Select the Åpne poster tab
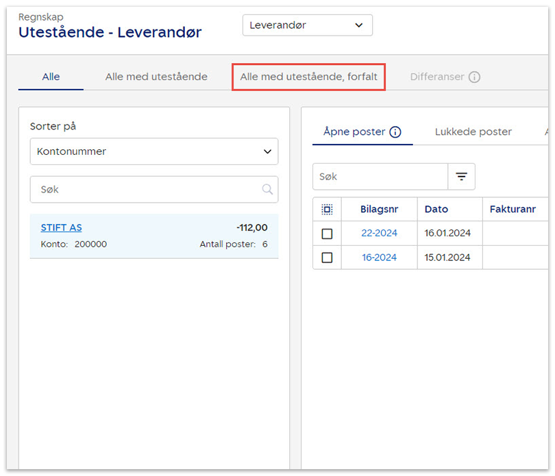Image resolution: width=555 pixels, height=476 pixels. [354, 131]
